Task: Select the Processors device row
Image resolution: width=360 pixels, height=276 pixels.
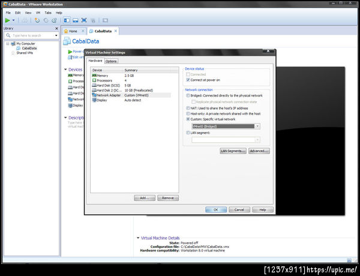Action: (131, 80)
